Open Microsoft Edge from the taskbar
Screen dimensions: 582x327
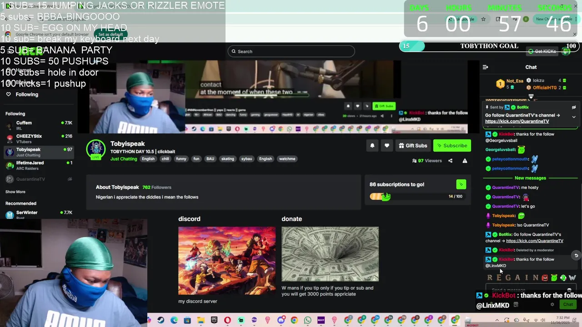tap(174, 320)
